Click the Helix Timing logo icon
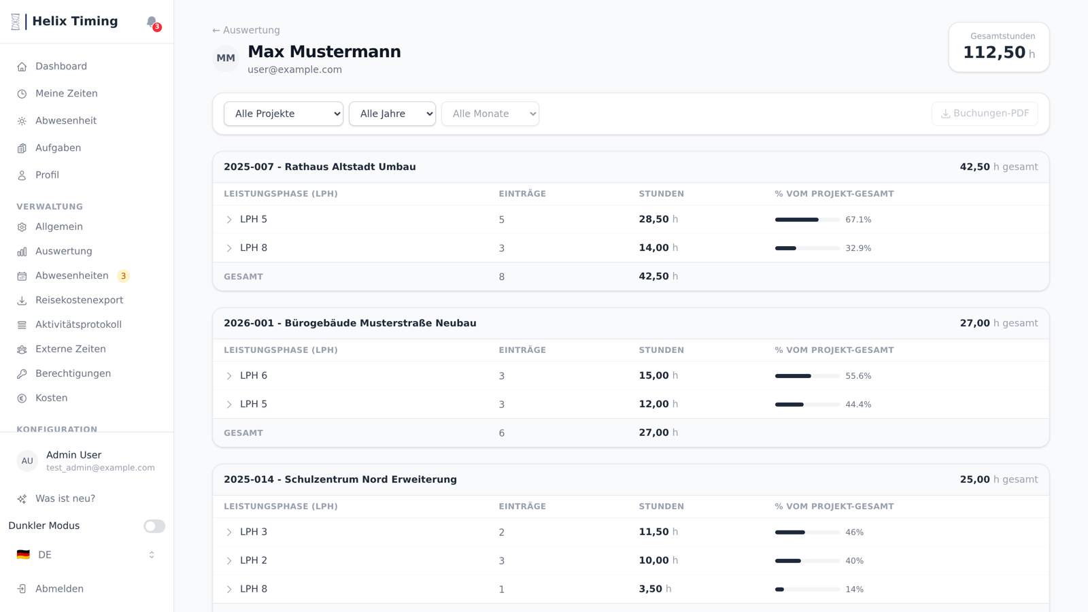Screen dimensions: 1088x612 pos(16,22)
